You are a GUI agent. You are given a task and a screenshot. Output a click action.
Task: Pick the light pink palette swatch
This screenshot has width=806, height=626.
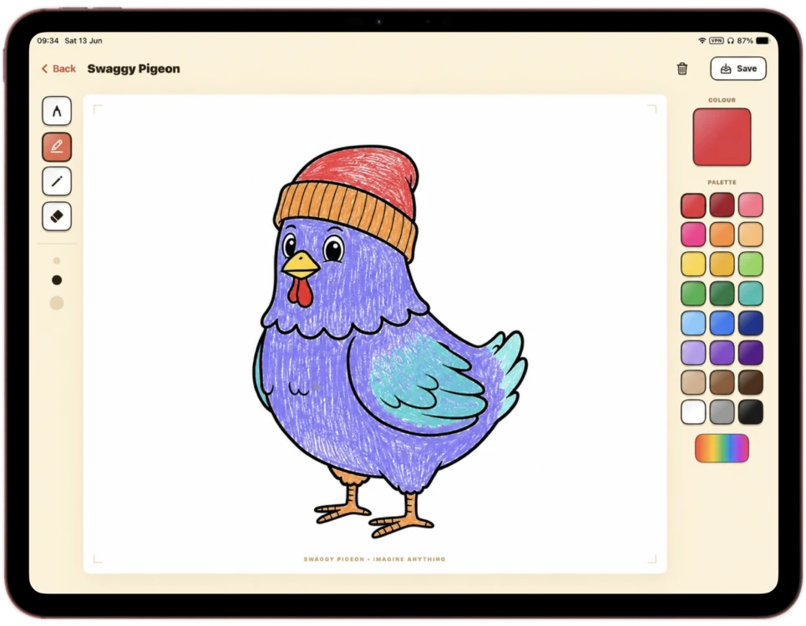point(751,204)
